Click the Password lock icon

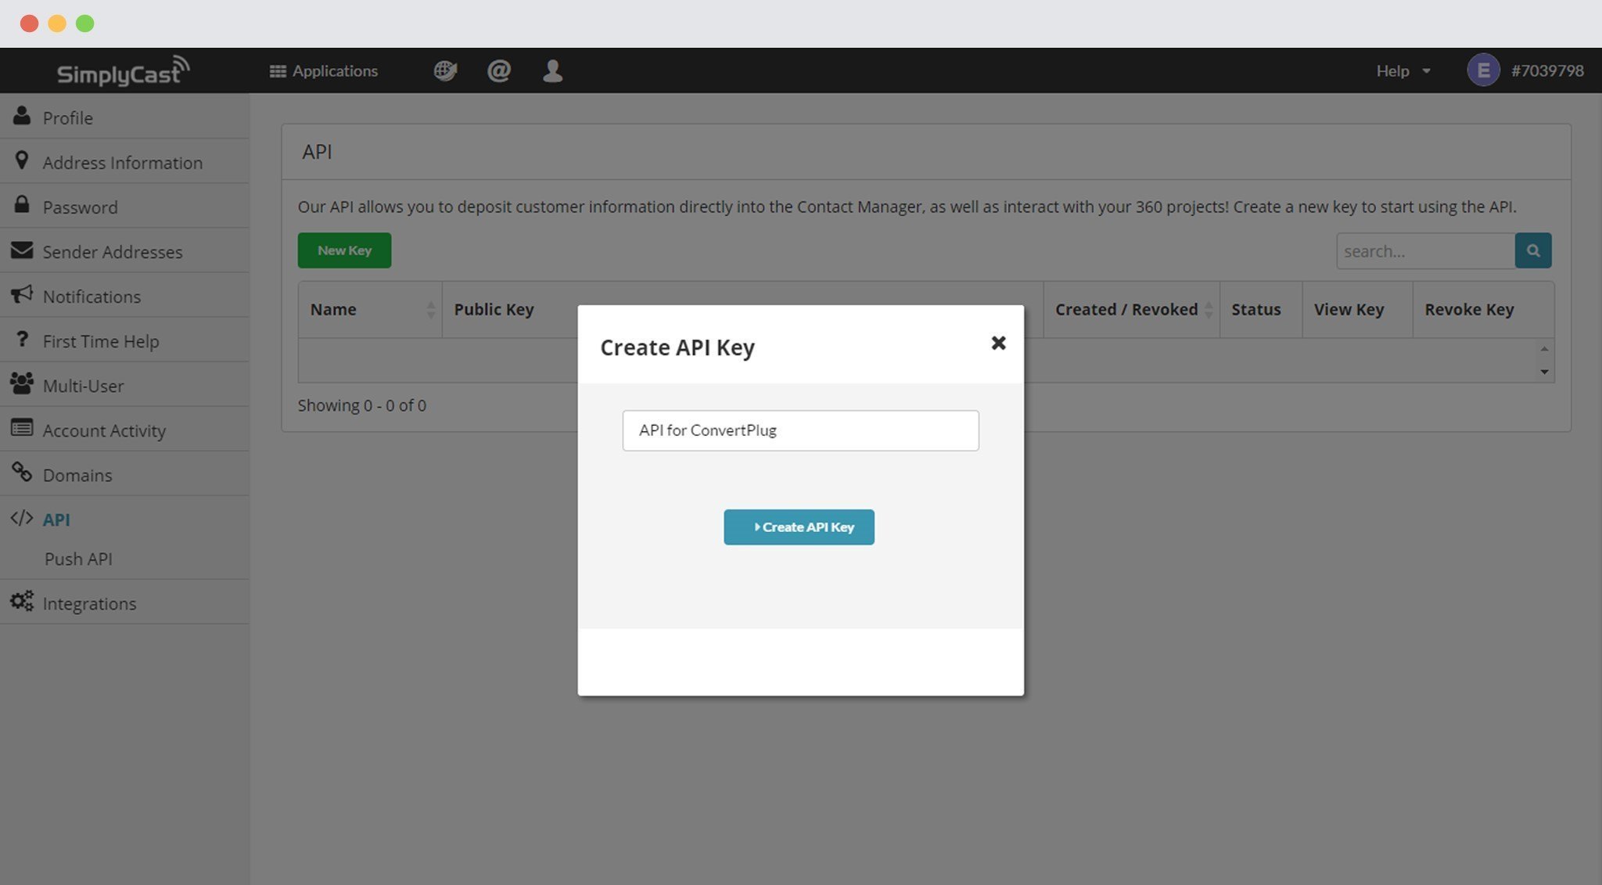[22, 204]
